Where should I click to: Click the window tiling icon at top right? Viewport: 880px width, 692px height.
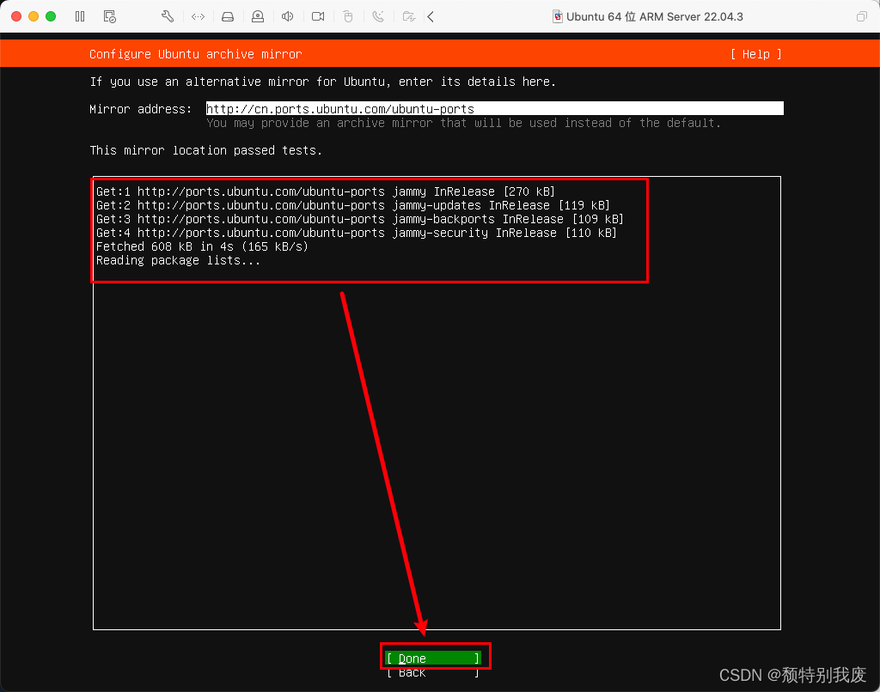point(861,17)
